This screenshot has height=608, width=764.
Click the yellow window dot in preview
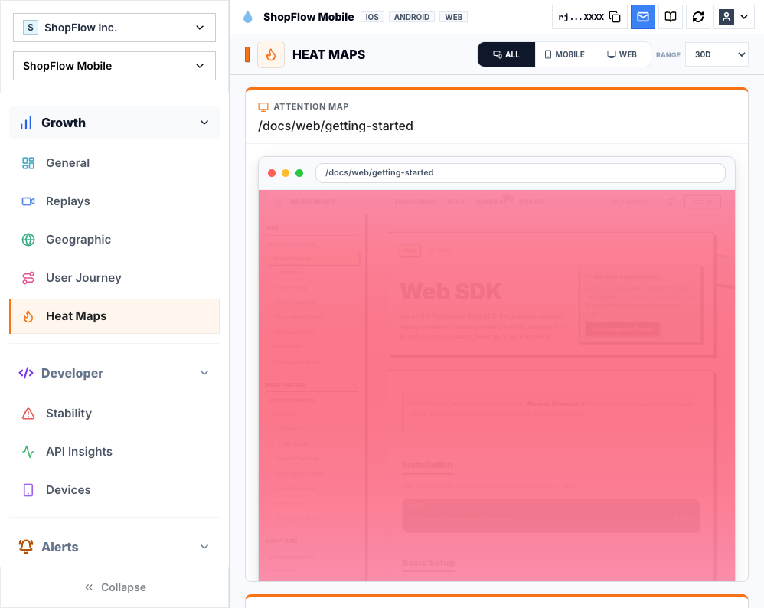[x=286, y=173]
